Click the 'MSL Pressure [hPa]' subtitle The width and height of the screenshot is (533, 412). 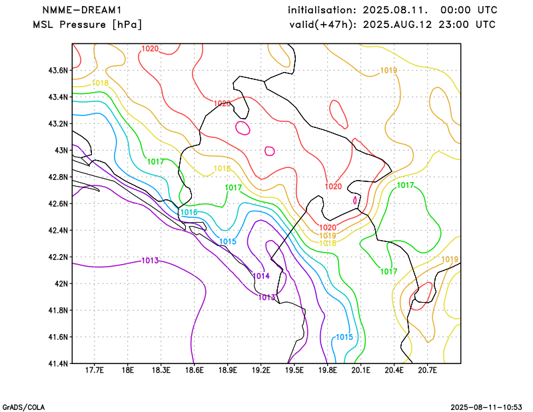tap(87, 25)
